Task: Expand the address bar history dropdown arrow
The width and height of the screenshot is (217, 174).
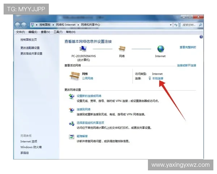Action: [x=171, y=25]
